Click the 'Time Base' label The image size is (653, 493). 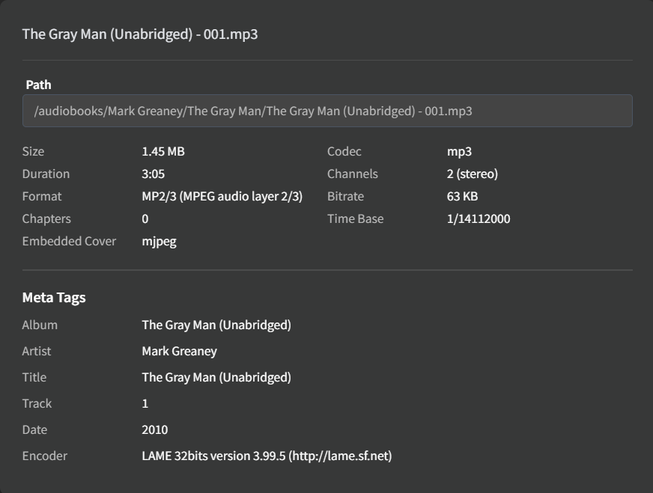coord(356,219)
